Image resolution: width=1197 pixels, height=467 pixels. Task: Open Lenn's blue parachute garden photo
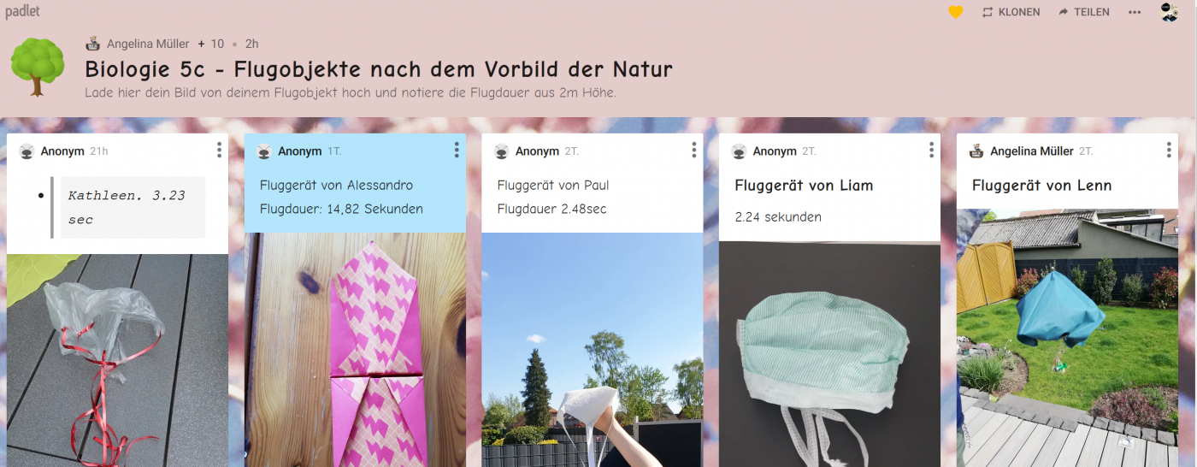click(x=1067, y=337)
